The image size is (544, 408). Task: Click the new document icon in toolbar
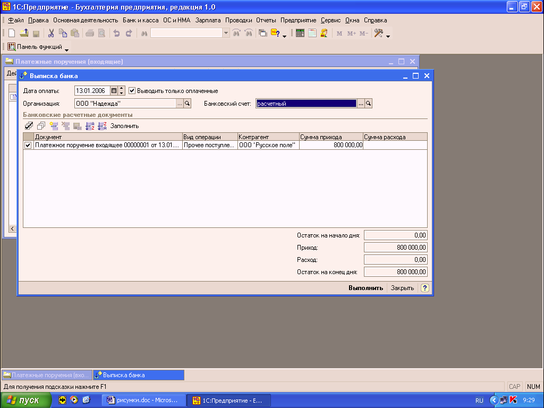[11, 33]
